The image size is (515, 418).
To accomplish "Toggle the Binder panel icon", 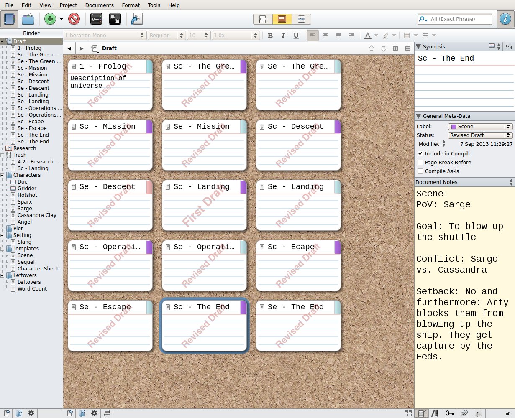I will tap(9, 19).
